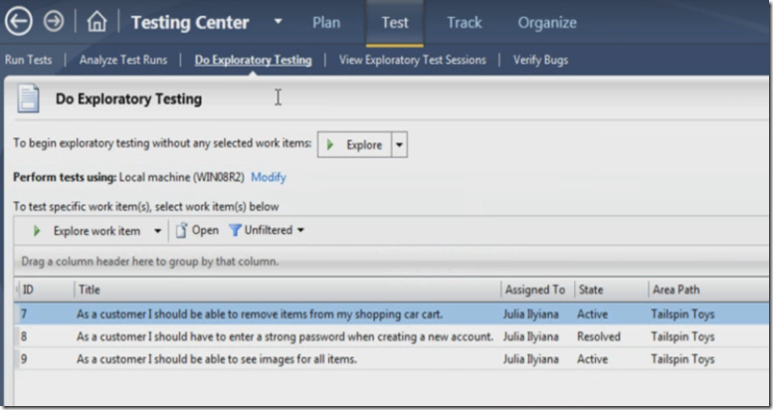
Task: Sort by the Area Path column header
Action: [708, 290]
